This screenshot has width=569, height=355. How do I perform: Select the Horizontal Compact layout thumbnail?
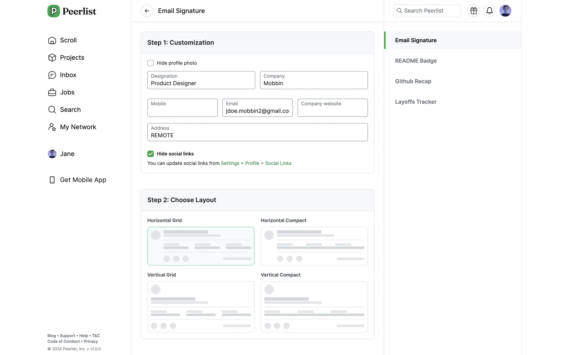tap(314, 246)
